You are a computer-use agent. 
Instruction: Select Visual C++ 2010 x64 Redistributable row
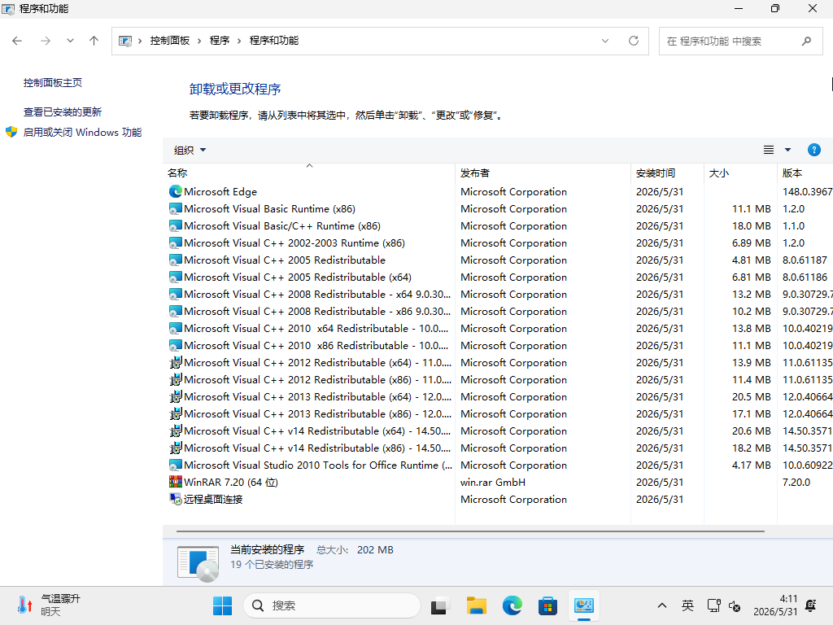(498, 329)
